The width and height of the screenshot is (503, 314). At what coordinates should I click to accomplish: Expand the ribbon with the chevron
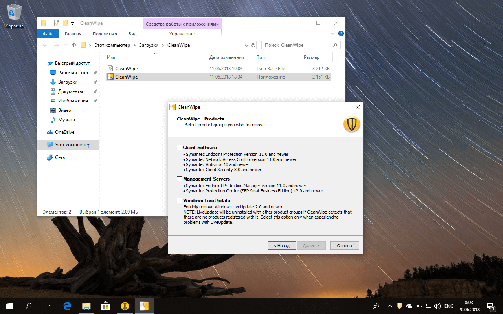[332, 34]
